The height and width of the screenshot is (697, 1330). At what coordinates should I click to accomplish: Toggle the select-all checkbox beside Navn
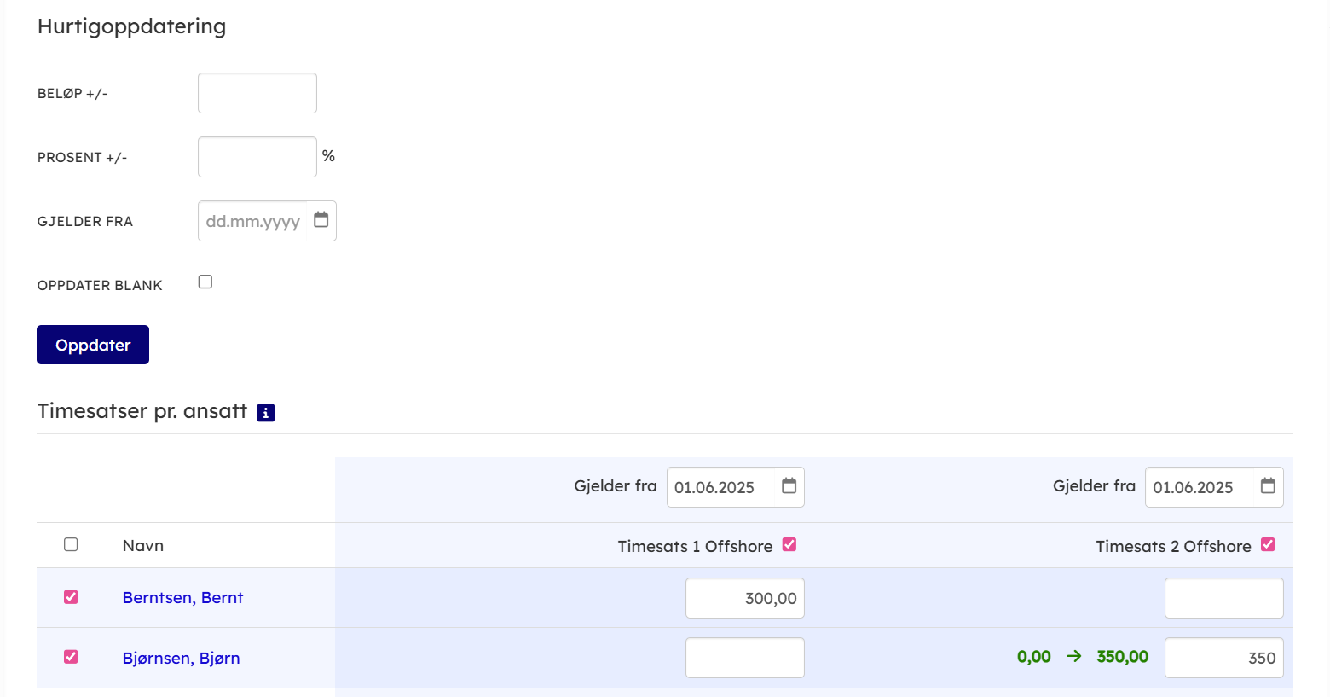71,544
